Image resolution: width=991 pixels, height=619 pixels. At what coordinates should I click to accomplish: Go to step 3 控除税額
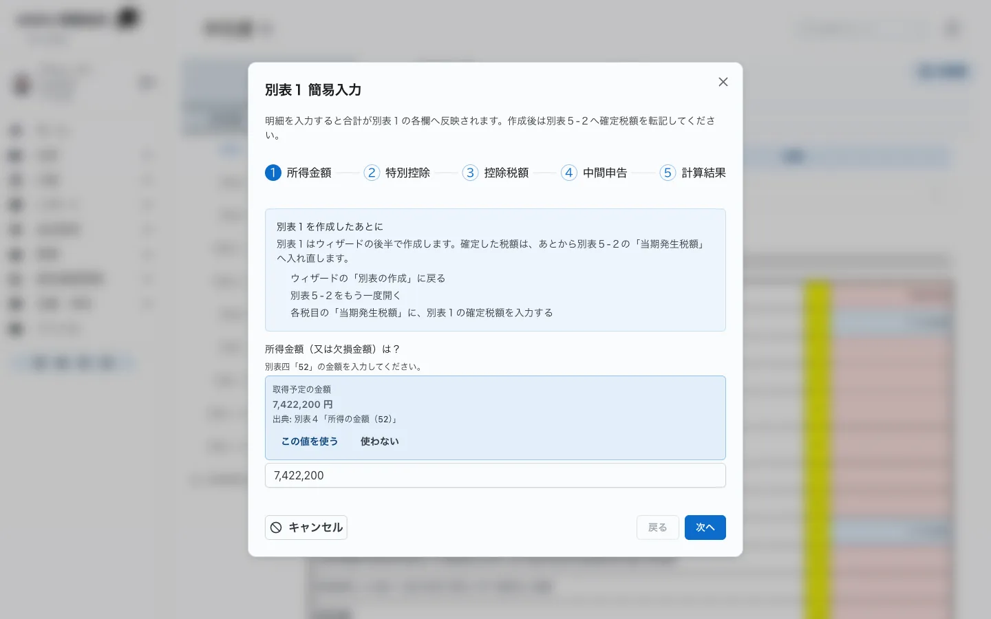495,173
